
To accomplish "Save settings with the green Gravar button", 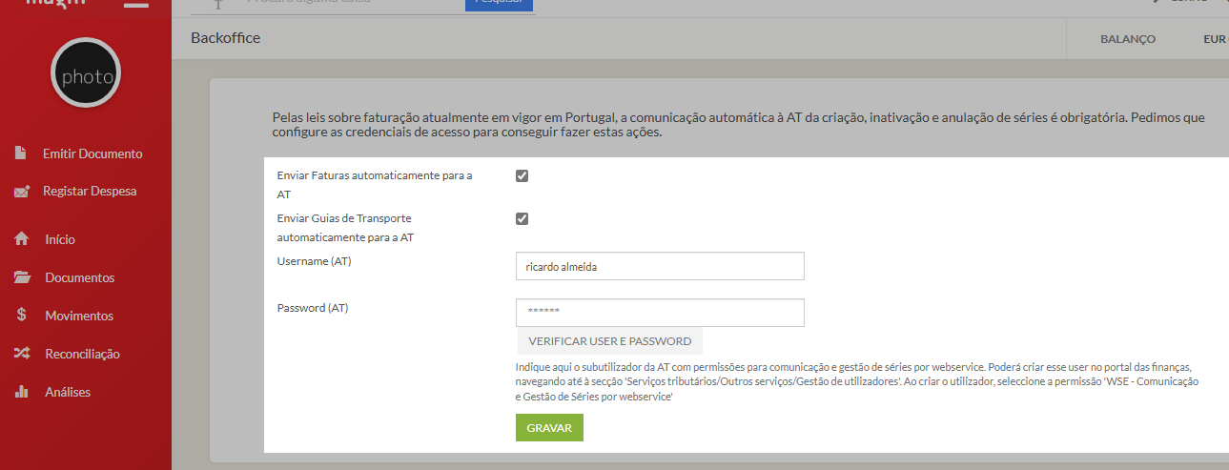I will (549, 428).
